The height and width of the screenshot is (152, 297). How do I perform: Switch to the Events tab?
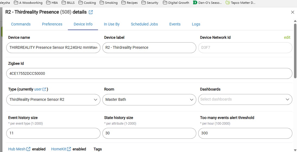click(175, 24)
